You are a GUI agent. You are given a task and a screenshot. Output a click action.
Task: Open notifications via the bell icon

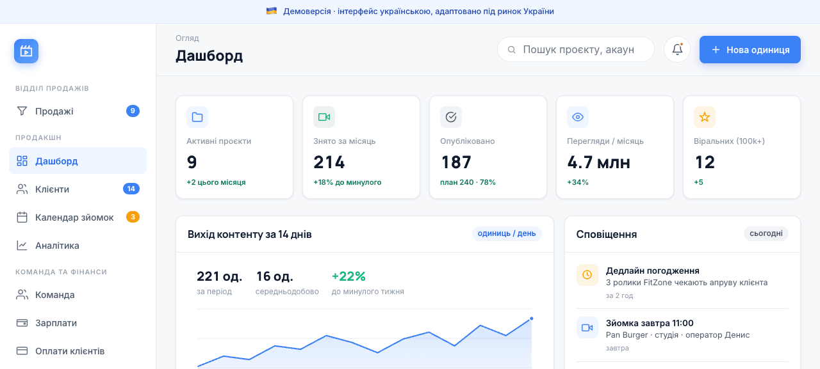click(677, 49)
